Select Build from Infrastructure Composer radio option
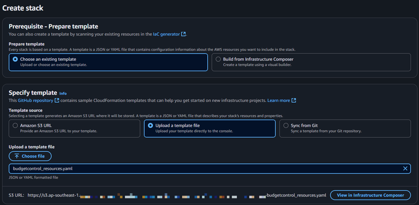419x205 pixels. (x=218, y=59)
